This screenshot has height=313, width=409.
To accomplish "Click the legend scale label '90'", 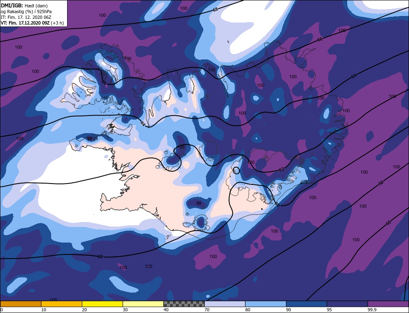I will (x=288, y=310).
